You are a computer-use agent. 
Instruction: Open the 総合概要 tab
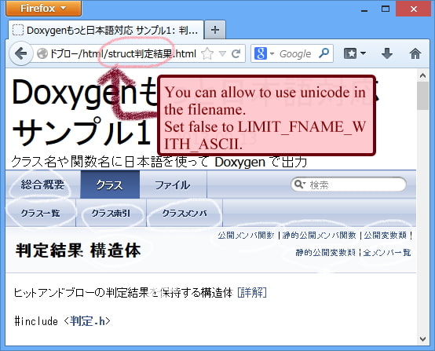tap(43, 185)
